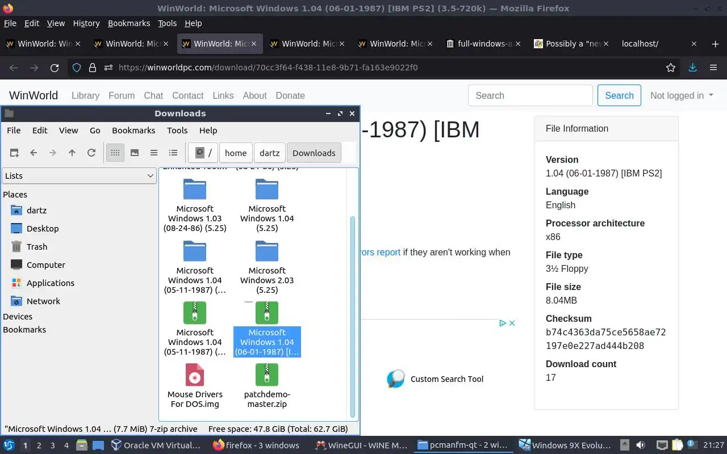Open Tools menu in Downloads window
Screen dimensions: 727x454
coord(177,130)
